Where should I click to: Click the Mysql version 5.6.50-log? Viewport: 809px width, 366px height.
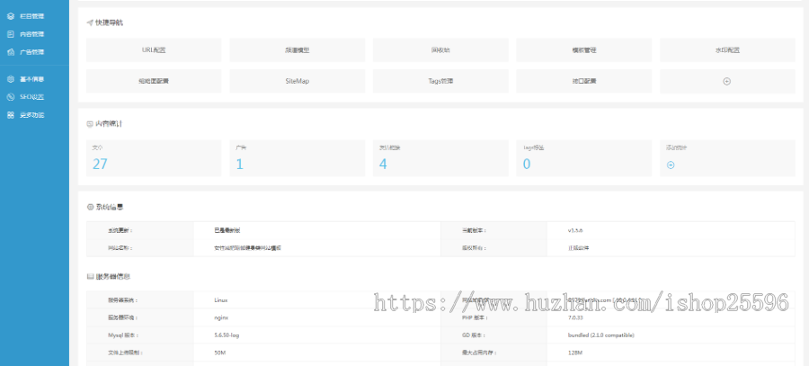(x=227, y=335)
